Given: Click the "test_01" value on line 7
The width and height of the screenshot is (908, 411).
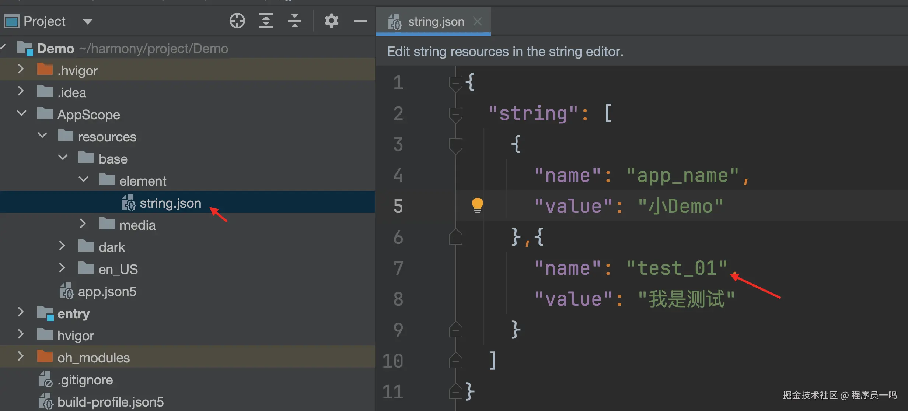Looking at the screenshot, I should (677, 268).
